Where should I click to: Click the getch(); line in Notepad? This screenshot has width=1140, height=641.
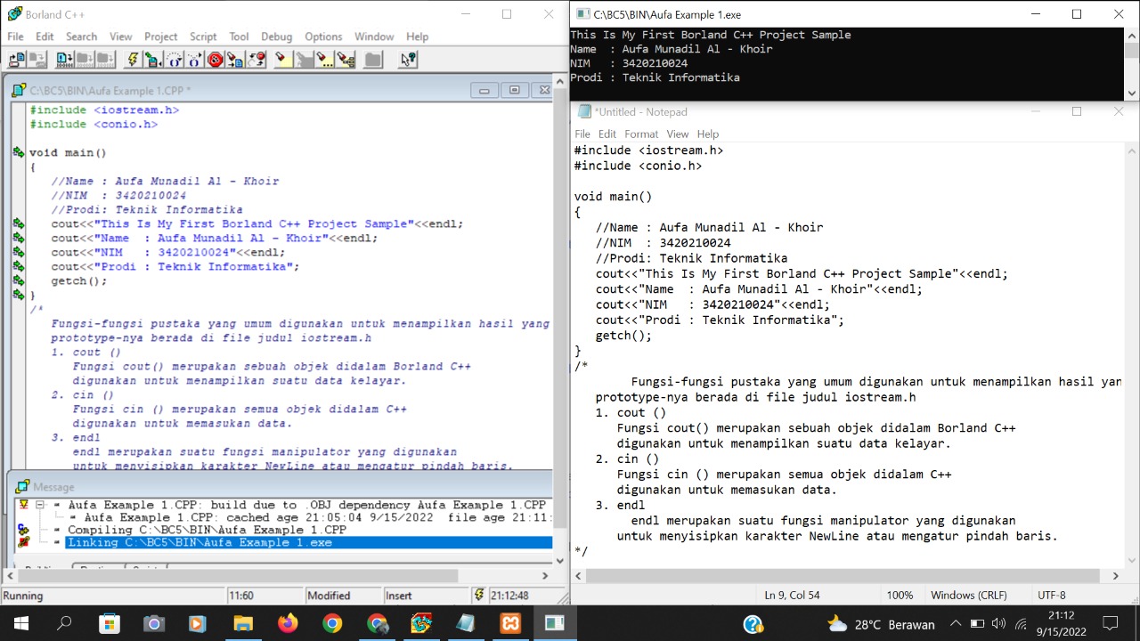(x=623, y=336)
